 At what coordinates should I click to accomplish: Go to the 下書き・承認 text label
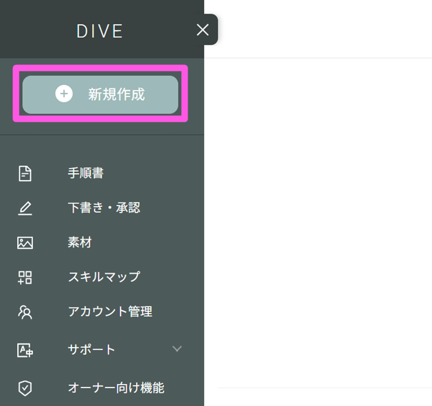click(104, 208)
